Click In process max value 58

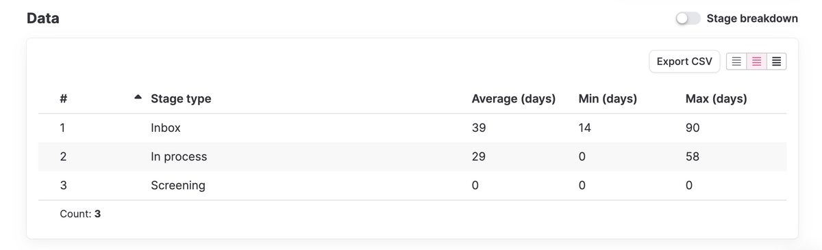[693, 156]
